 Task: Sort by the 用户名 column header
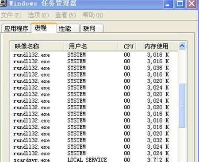pyautogui.click(x=91, y=46)
